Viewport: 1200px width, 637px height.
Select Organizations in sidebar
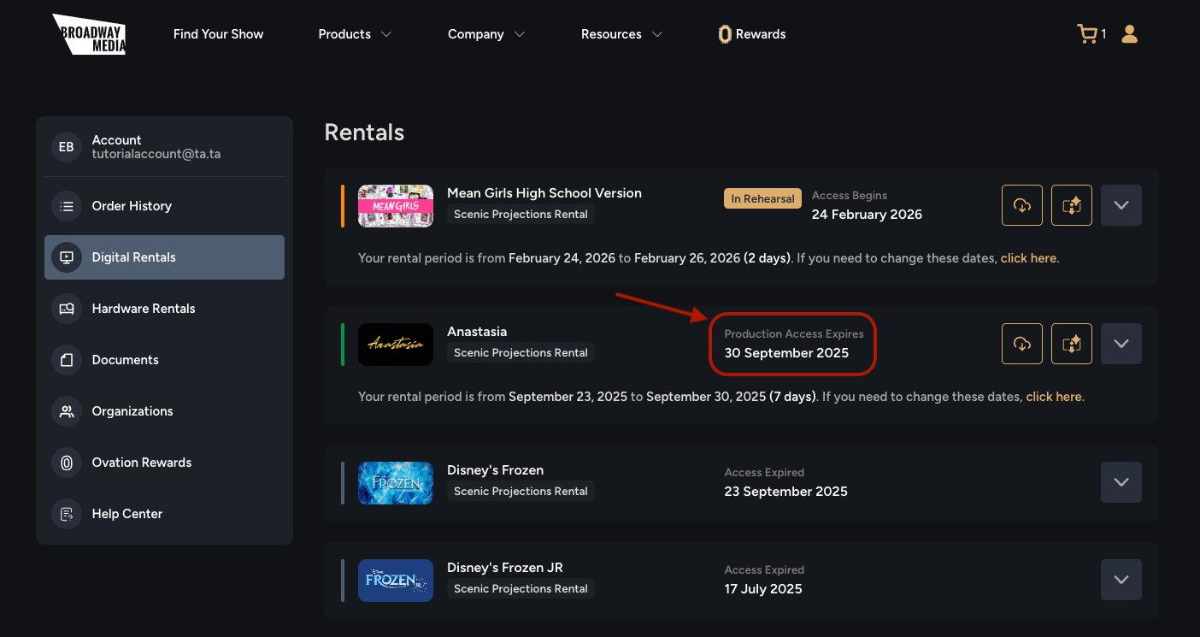click(x=164, y=411)
